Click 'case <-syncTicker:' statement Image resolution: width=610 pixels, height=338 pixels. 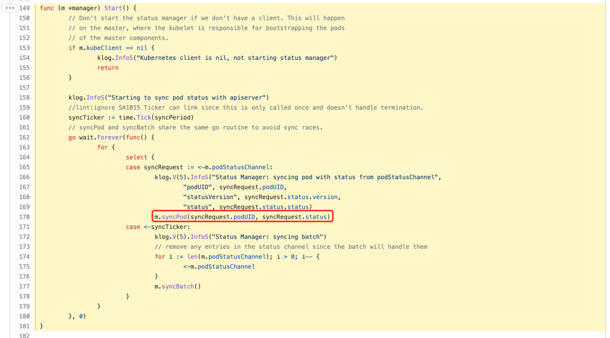158,227
